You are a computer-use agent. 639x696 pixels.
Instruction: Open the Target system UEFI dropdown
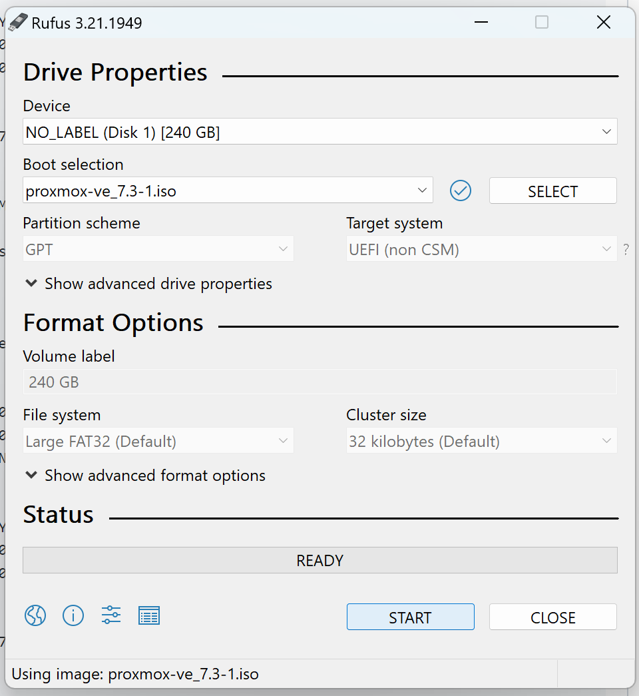[x=481, y=250]
